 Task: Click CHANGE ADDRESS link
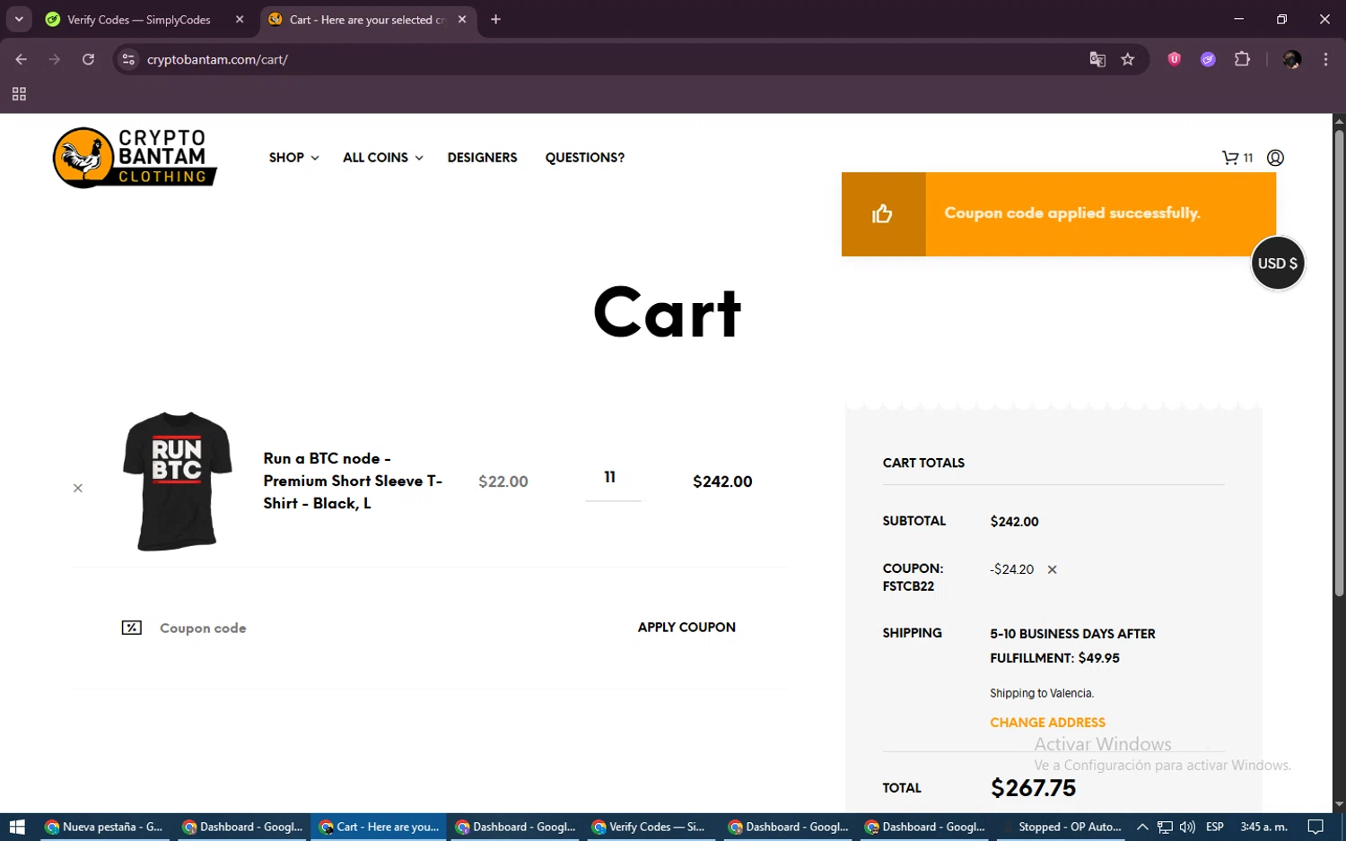(1047, 723)
